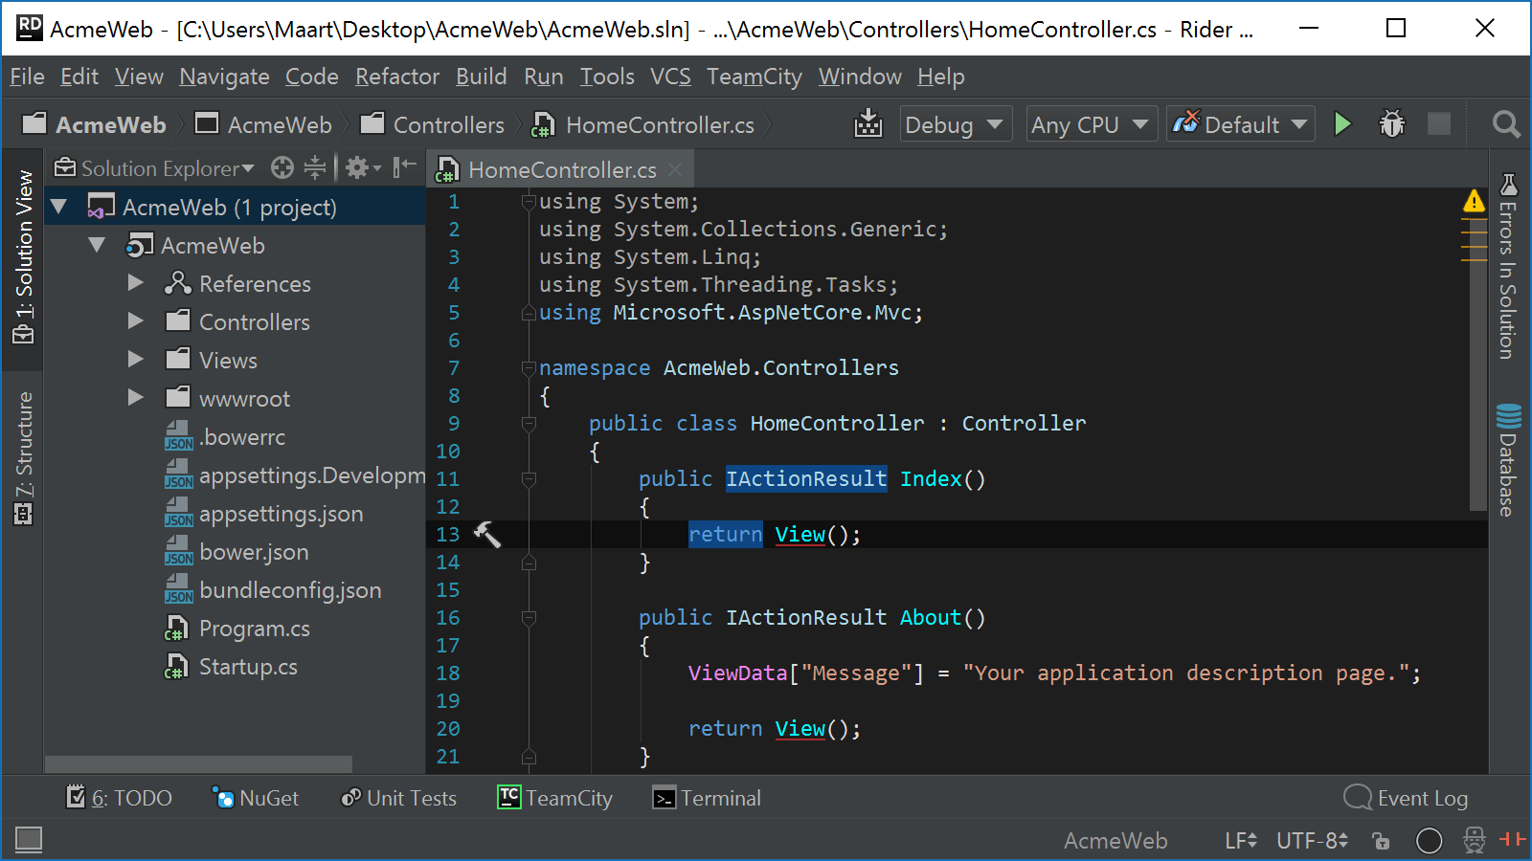Image resolution: width=1532 pixels, height=861 pixels.
Task: Click the tool windows toggle square in status bar
Action: [29, 840]
